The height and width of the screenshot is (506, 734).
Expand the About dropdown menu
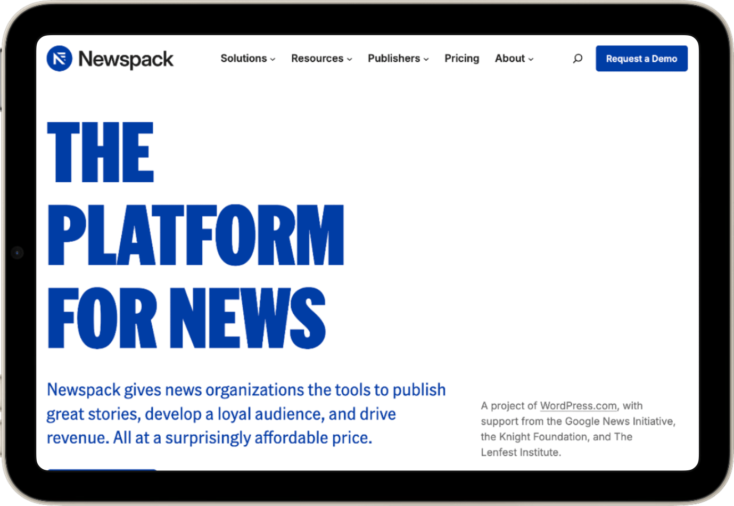[x=514, y=59]
